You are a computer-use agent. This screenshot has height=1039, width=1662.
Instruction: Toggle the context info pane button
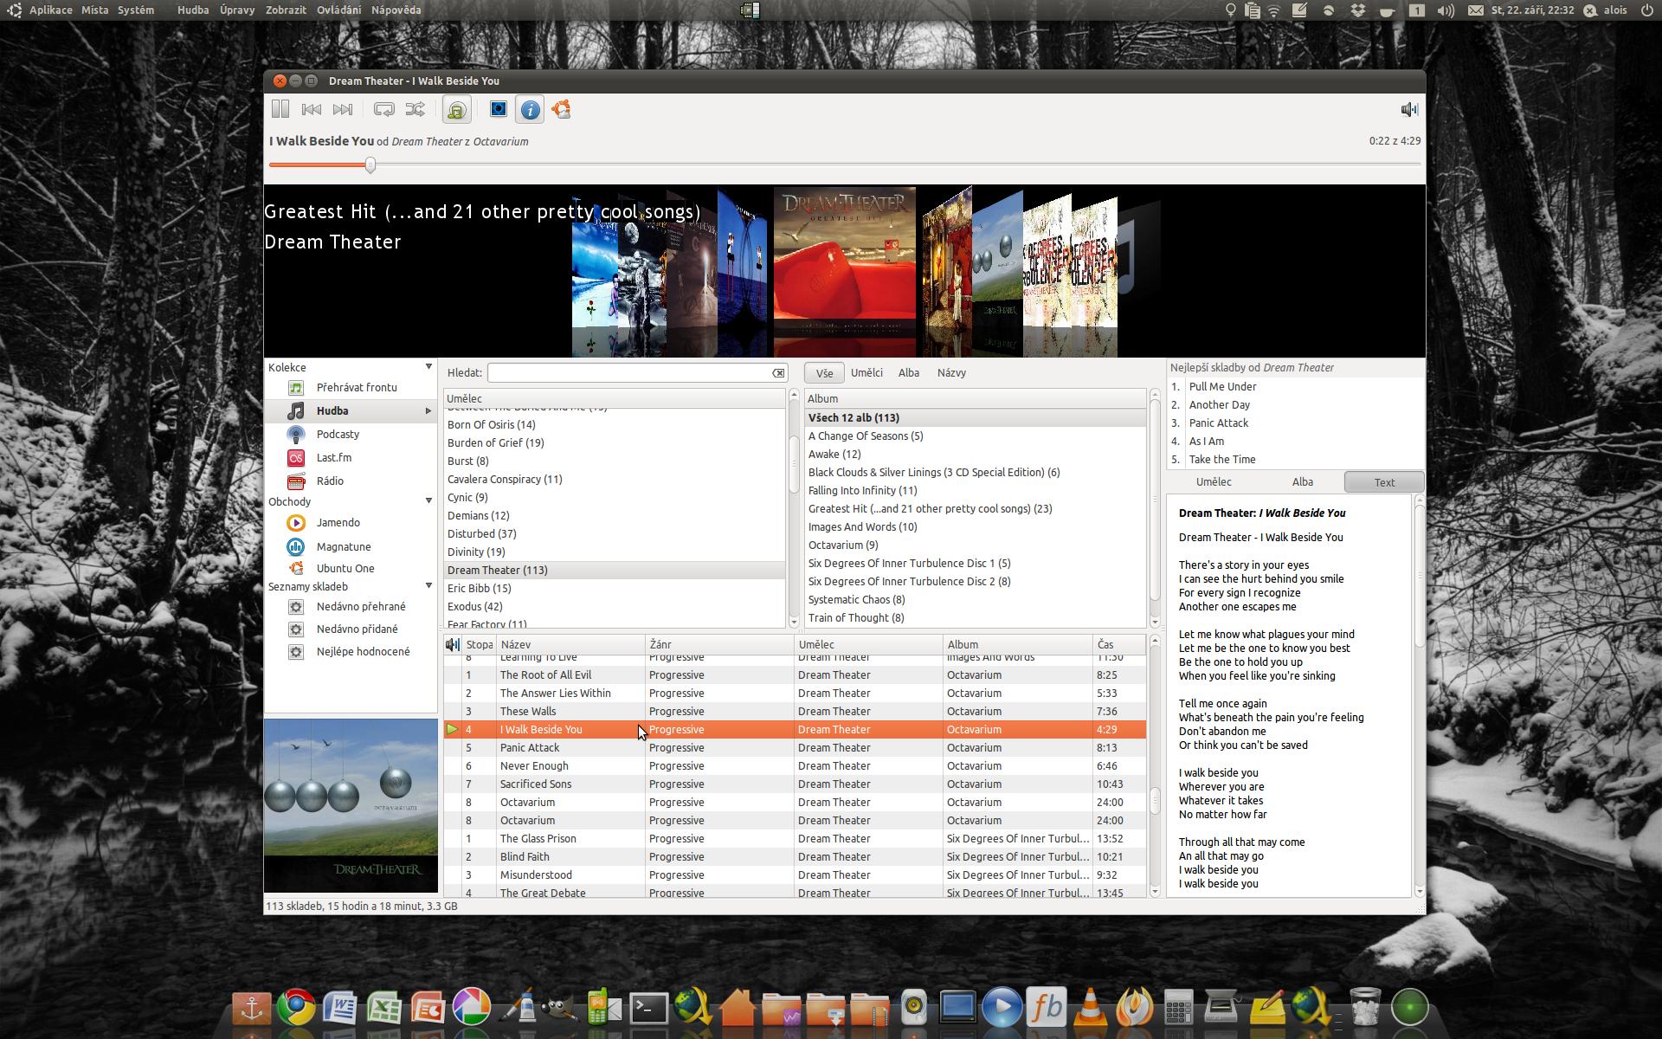pyautogui.click(x=530, y=109)
